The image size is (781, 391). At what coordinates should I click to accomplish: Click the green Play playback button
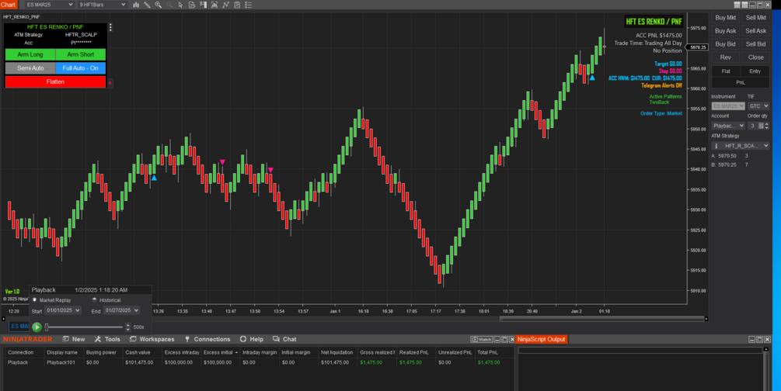pyautogui.click(x=37, y=327)
